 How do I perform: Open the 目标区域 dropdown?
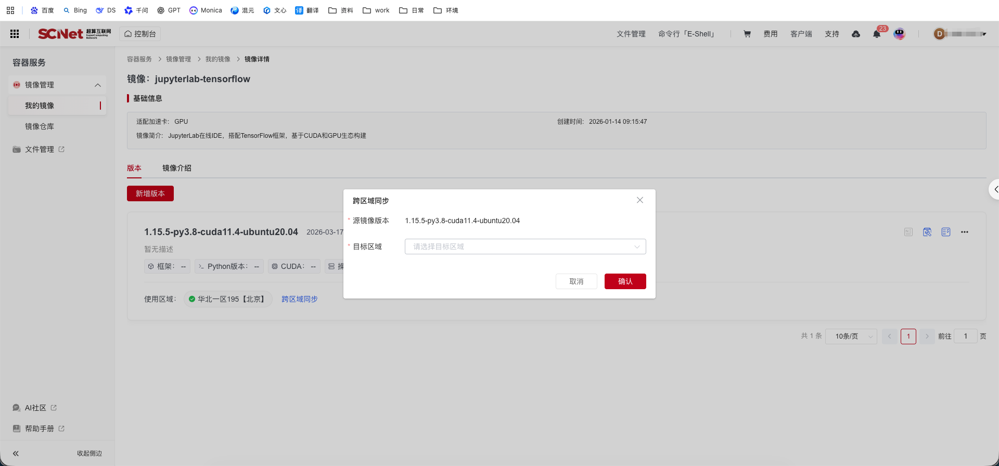tap(526, 247)
